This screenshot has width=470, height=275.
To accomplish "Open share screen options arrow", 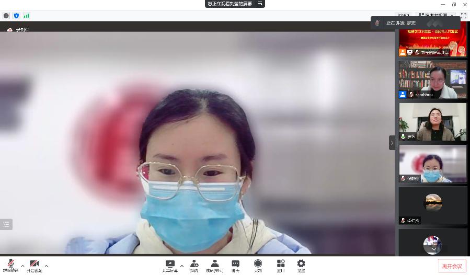I will click(182, 266).
